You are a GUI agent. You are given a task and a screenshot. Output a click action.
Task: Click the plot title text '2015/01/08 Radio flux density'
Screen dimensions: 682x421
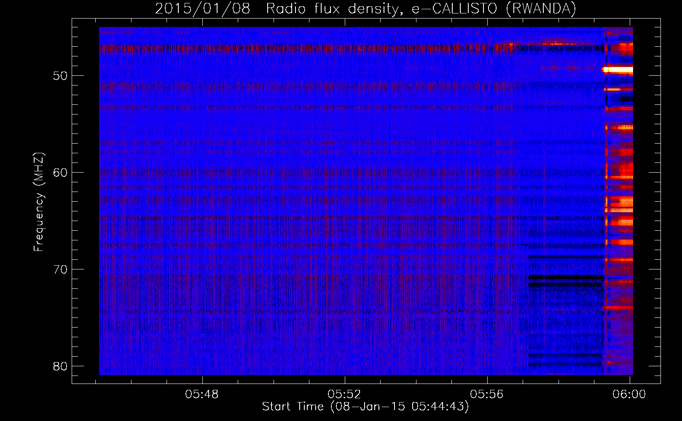click(277, 9)
